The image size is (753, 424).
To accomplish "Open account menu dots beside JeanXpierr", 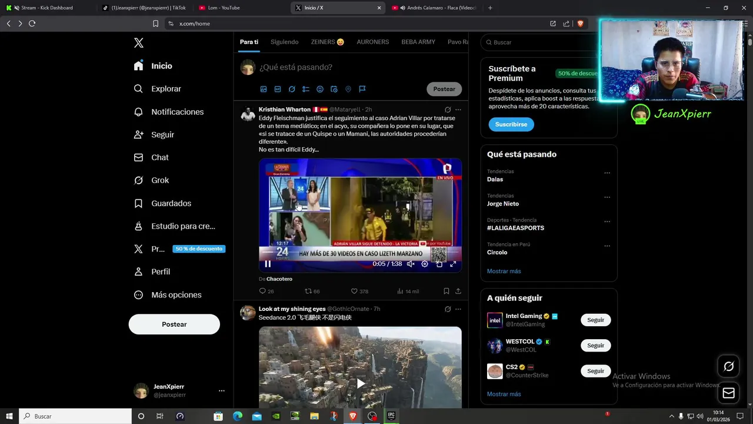I will 222,390.
